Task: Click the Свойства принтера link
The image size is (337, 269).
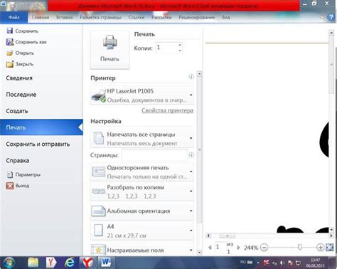Action: [167, 110]
